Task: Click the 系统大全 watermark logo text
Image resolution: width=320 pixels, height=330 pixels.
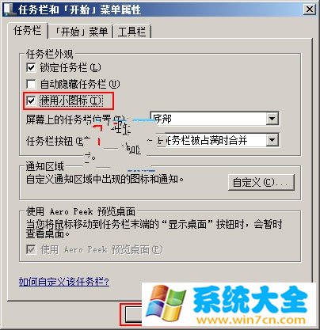Action: coord(250,300)
